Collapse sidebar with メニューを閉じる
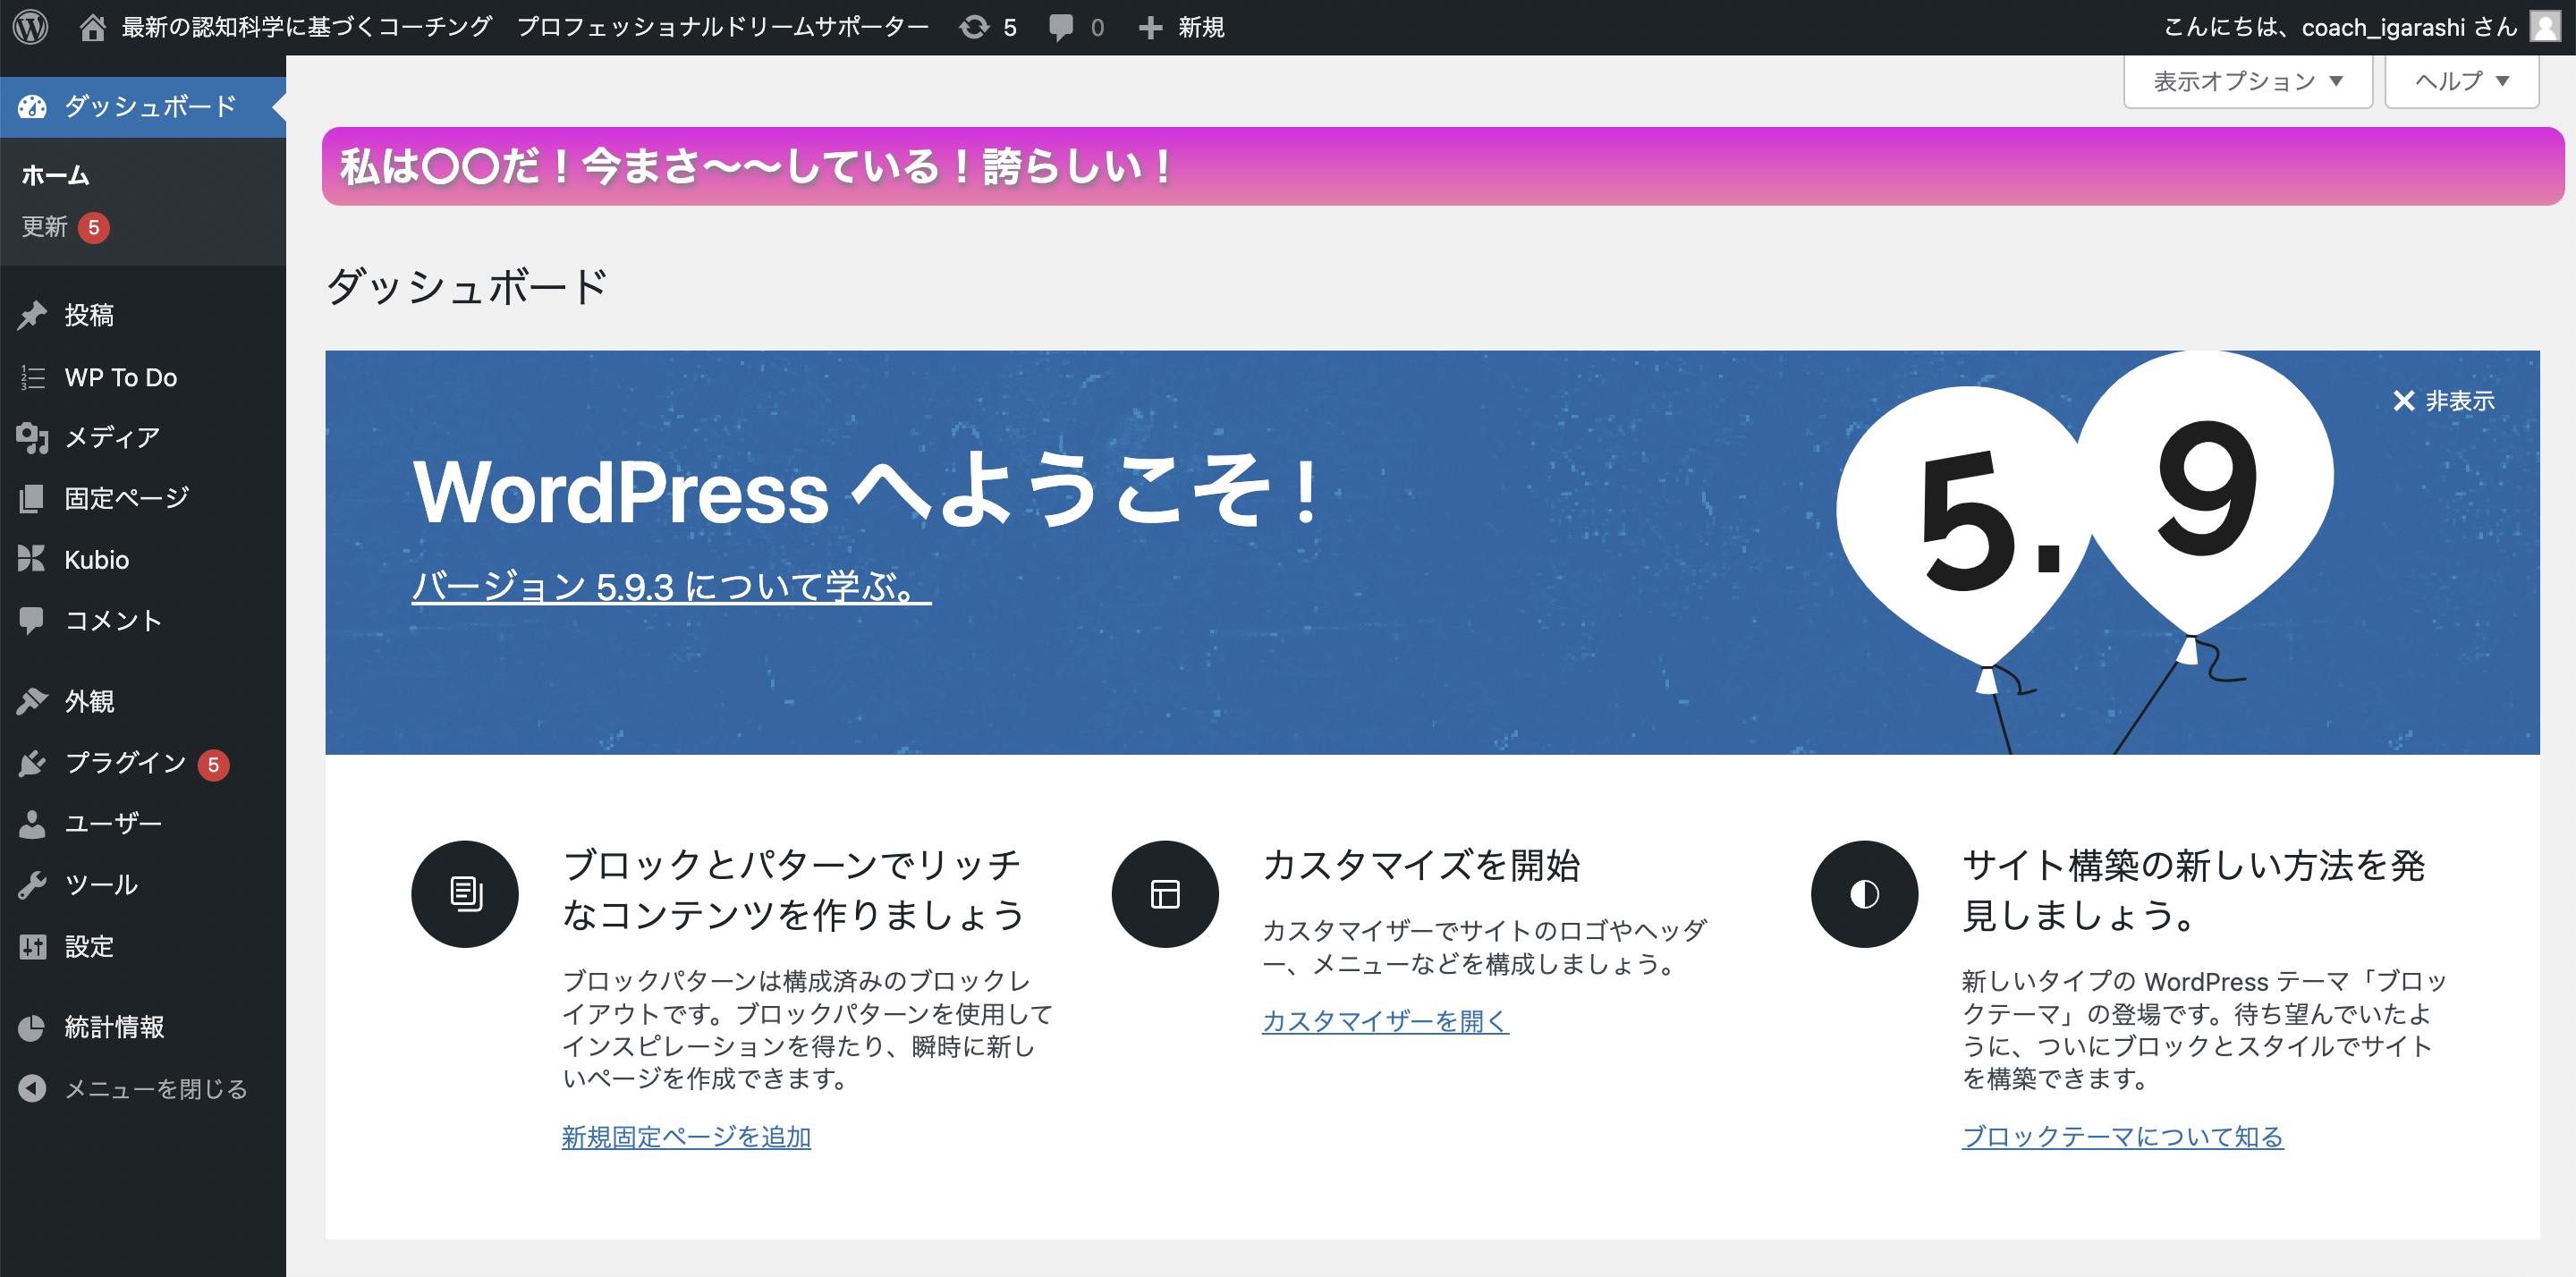This screenshot has height=1277, width=2576. [x=143, y=1088]
